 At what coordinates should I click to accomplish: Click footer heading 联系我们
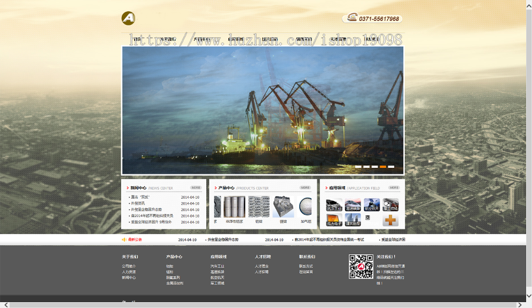pyautogui.click(x=307, y=257)
